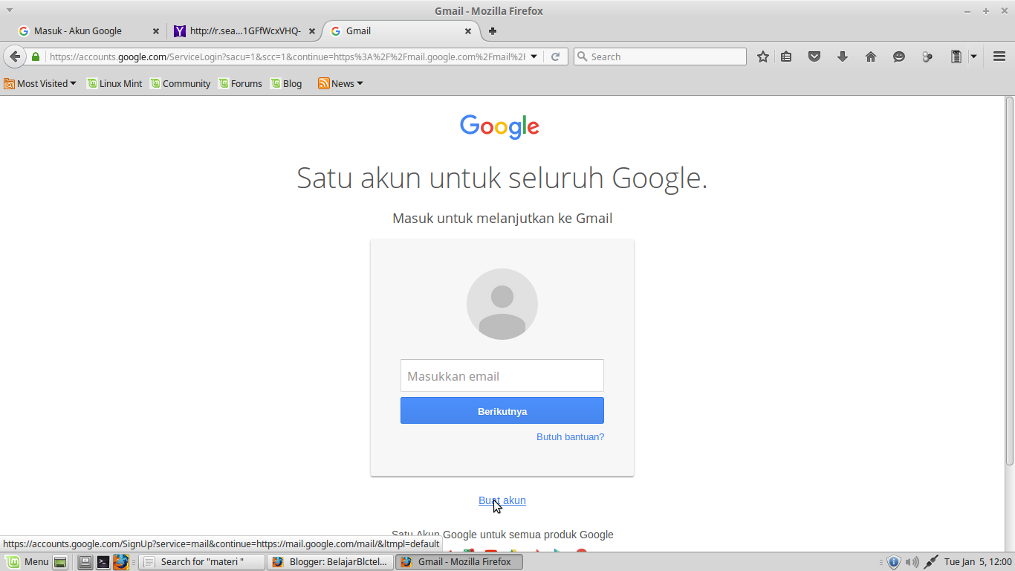Adjust the system volume control in the tray
Screen dimensions: 1015x571
[x=912, y=561]
